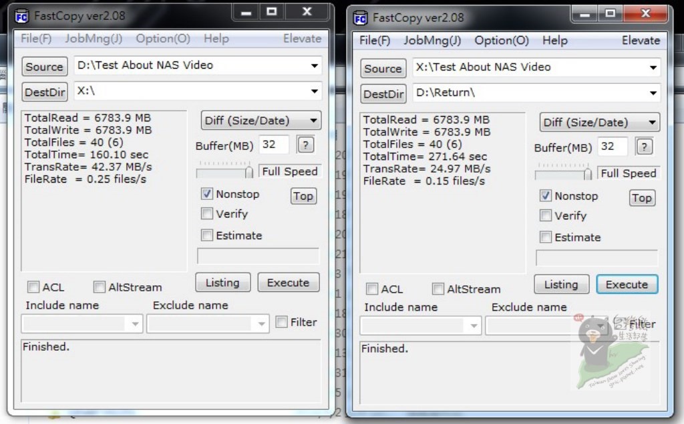This screenshot has width=684, height=424.
Task: Click DestDir button in right window
Action: pyautogui.click(x=383, y=93)
